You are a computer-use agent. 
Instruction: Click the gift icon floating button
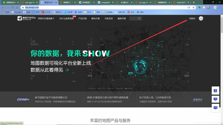point(215,90)
